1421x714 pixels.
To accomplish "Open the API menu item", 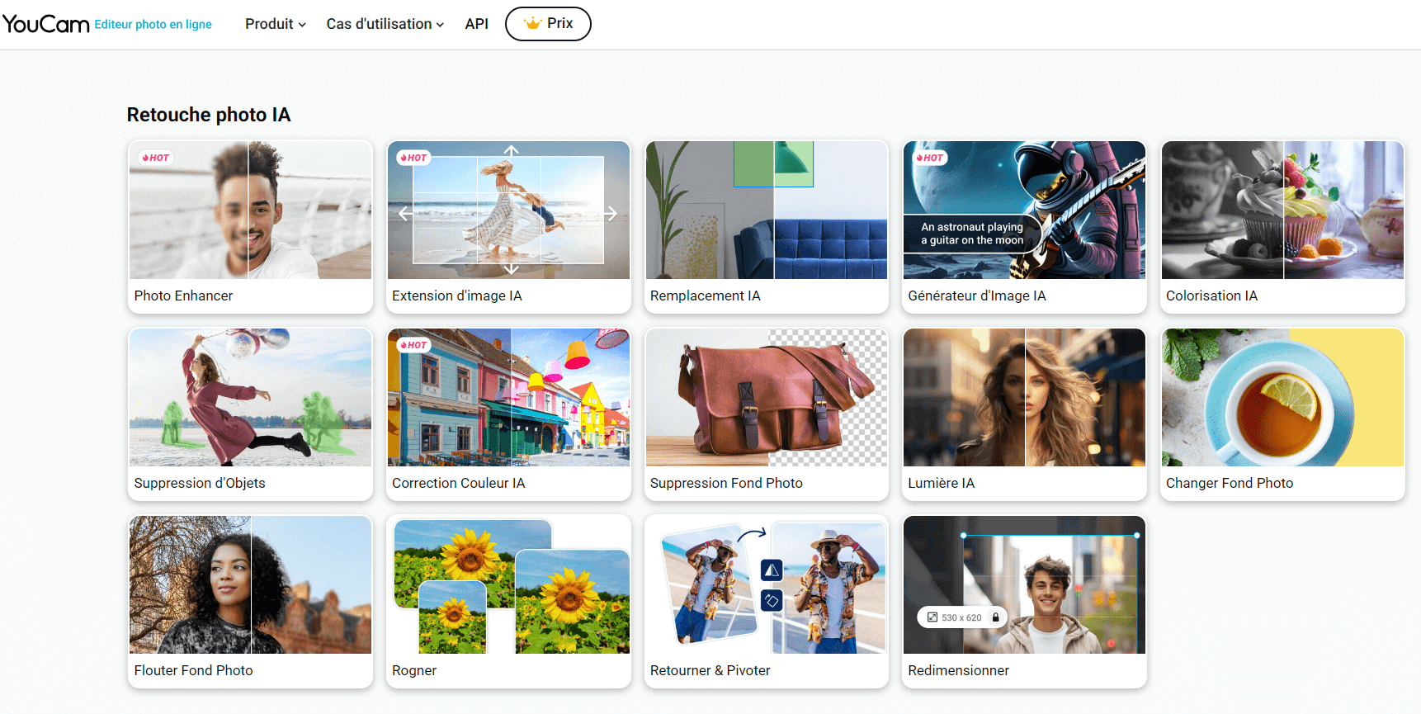I will click(x=476, y=24).
